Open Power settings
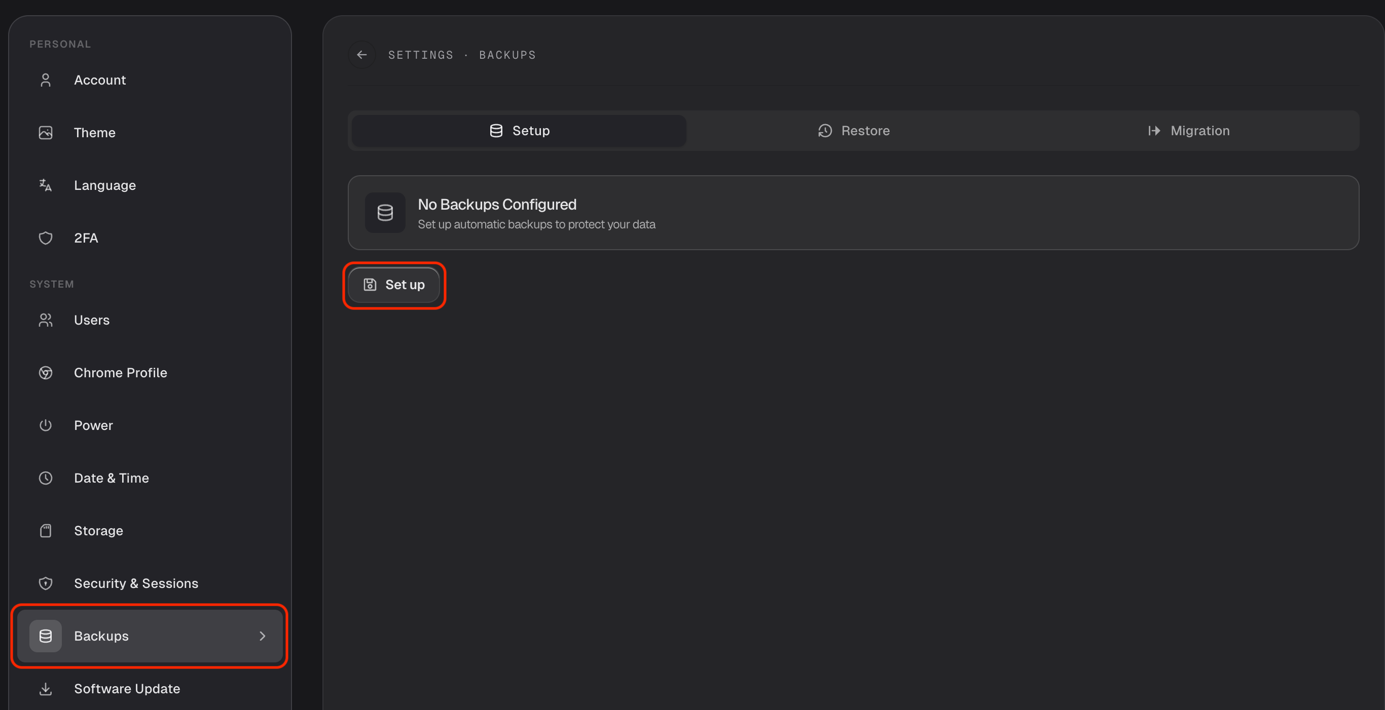Image resolution: width=1385 pixels, height=710 pixels. (150, 425)
